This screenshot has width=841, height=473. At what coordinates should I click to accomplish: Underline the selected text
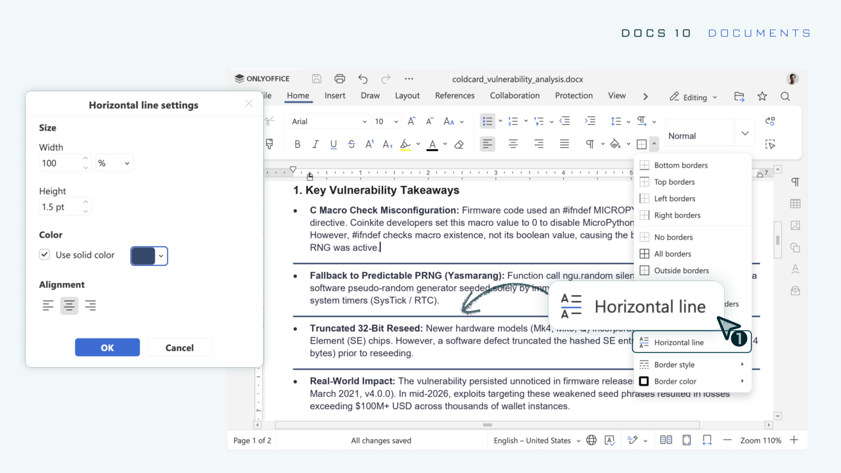(334, 145)
